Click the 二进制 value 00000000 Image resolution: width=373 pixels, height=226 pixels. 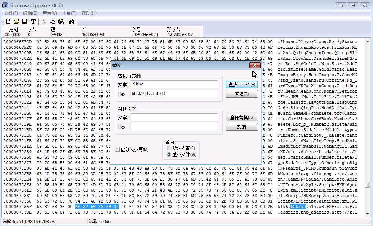(14, 34)
